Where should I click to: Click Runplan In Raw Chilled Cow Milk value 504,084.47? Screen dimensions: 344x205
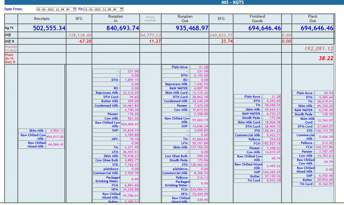tap(130, 124)
